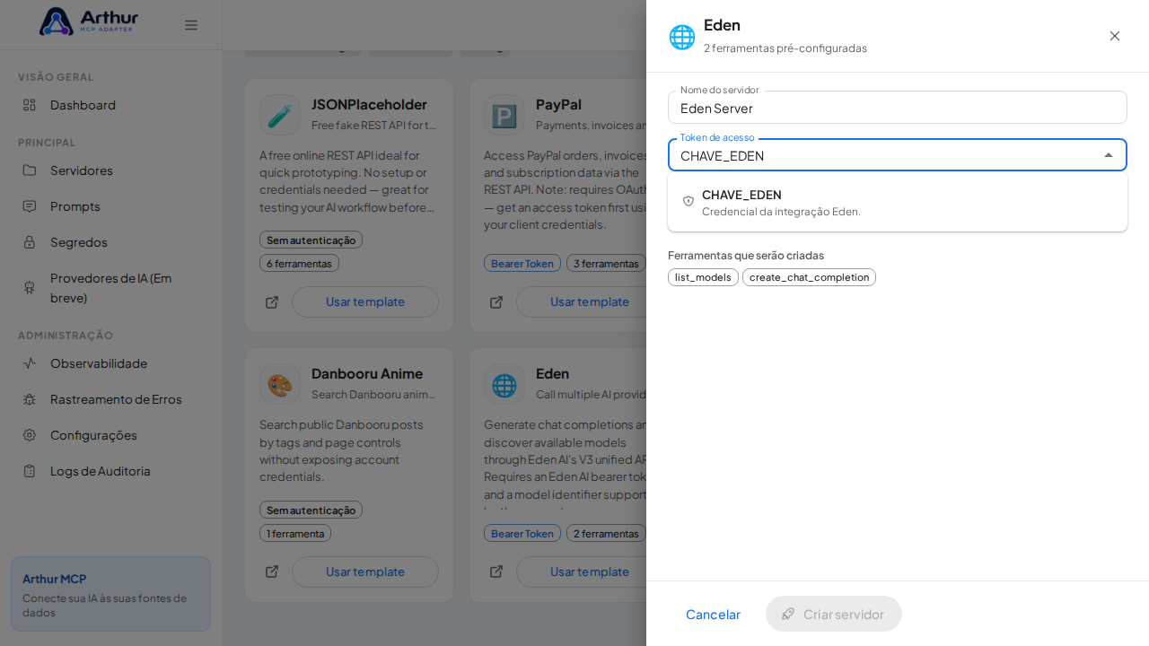Open Provedores de IA (Em breve)
1149x646 pixels.
tap(110, 287)
